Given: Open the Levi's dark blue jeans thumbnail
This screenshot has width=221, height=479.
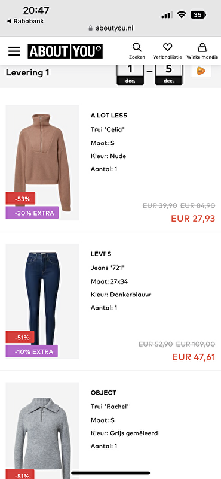Looking at the screenshot, I should [x=42, y=301].
